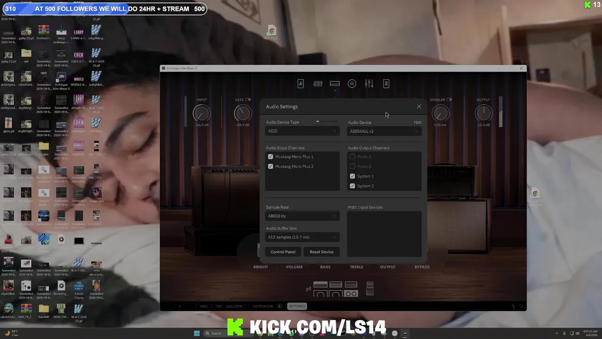Viewport: 602px width, 339px height.
Task: Select the BIAS_FX_2 archive on the desktop
Action: coord(26,312)
